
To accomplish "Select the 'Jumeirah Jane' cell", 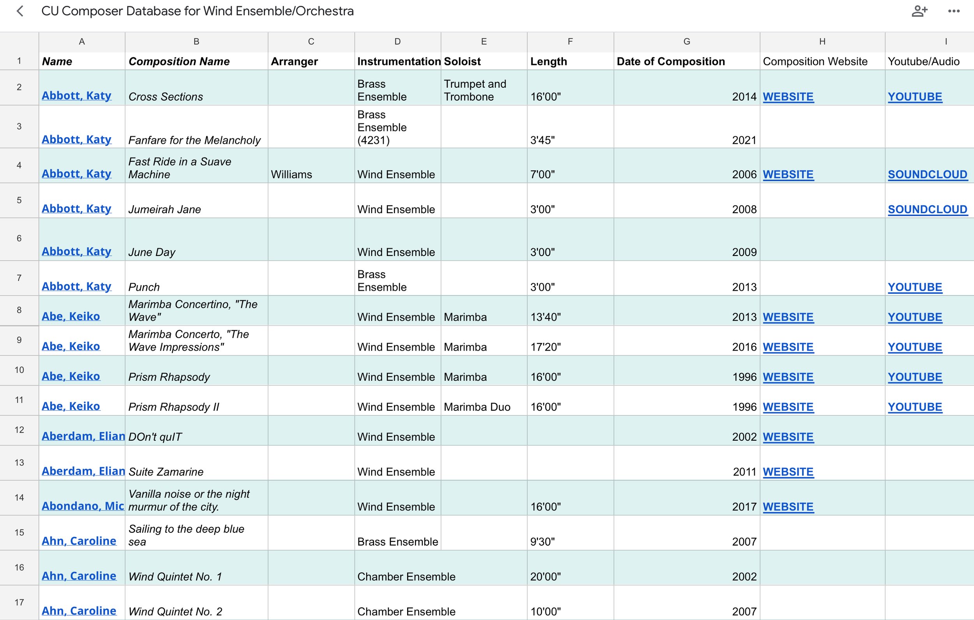I will [x=196, y=201].
